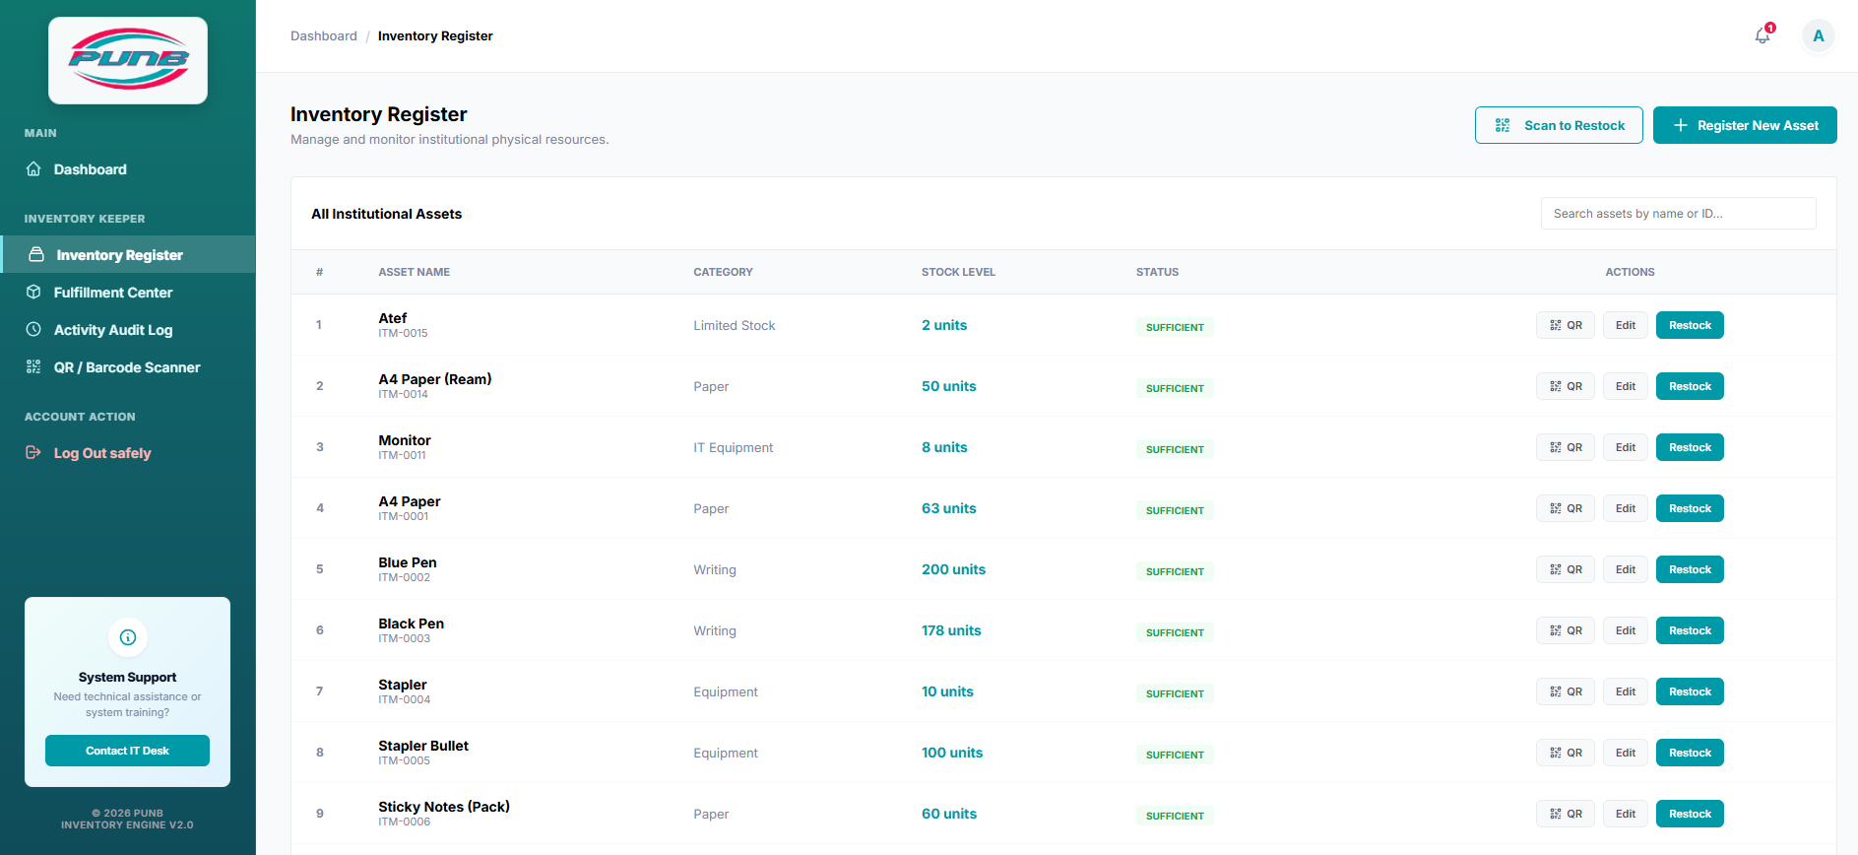This screenshot has height=855, width=1858.
Task: Edit the Stapler Bullet asset
Action: [x=1626, y=753]
